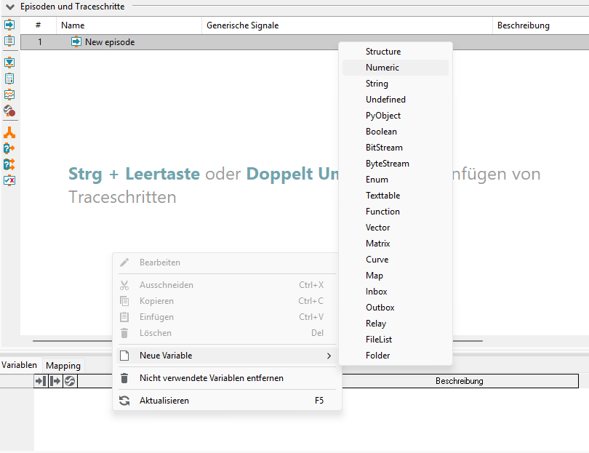
Task: Select ByteStream from the submenu
Action: 396,164
